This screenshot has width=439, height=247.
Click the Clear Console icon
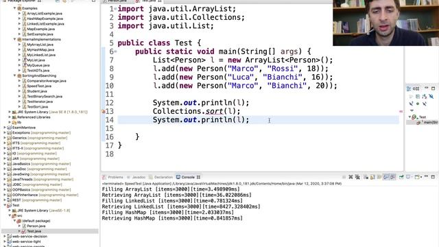[366, 177]
